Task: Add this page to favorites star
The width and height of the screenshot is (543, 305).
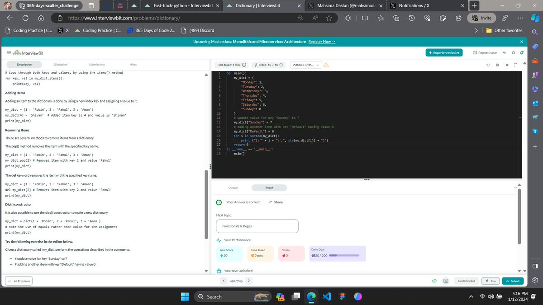Action: (329, 18)
